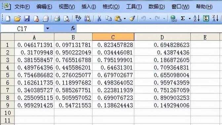Click the fx insert function button
222x125 pixels.
point(73,28)
